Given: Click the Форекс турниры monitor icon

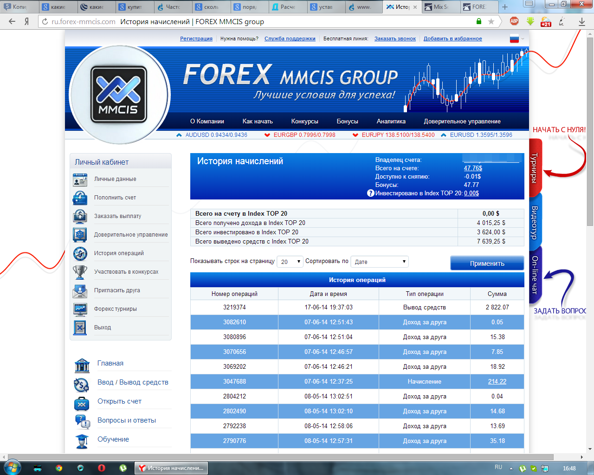Looking at the screenshot, I should 80,309.
